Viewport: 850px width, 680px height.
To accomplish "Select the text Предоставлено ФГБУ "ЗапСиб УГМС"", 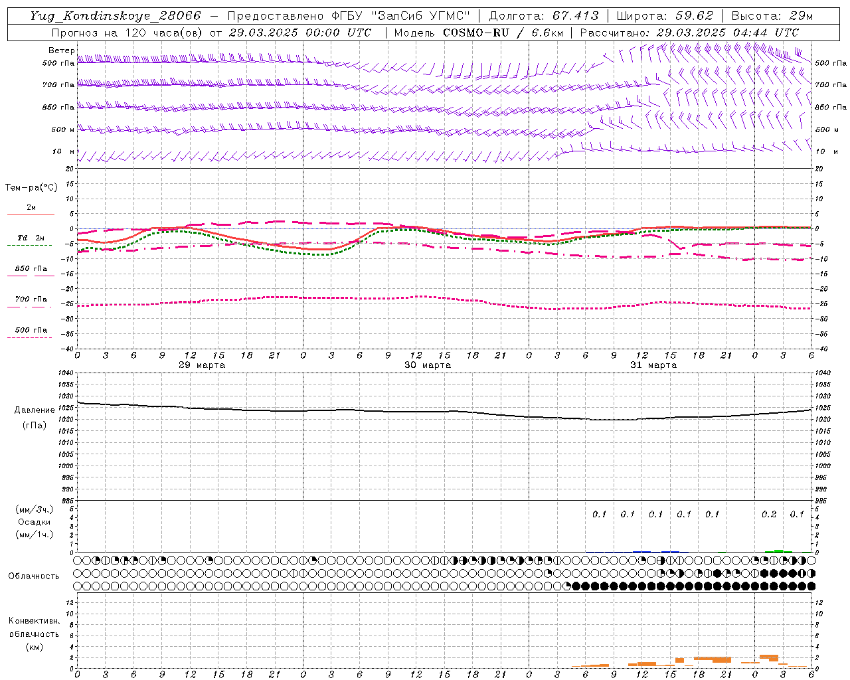I will (x=348, y=16).
